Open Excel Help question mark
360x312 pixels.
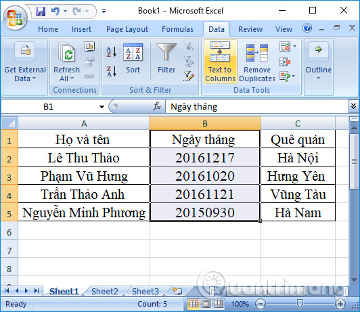[307, 28]
